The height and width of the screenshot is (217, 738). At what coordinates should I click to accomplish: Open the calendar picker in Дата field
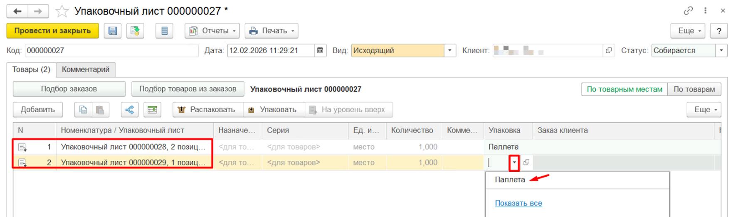(320, 50)
